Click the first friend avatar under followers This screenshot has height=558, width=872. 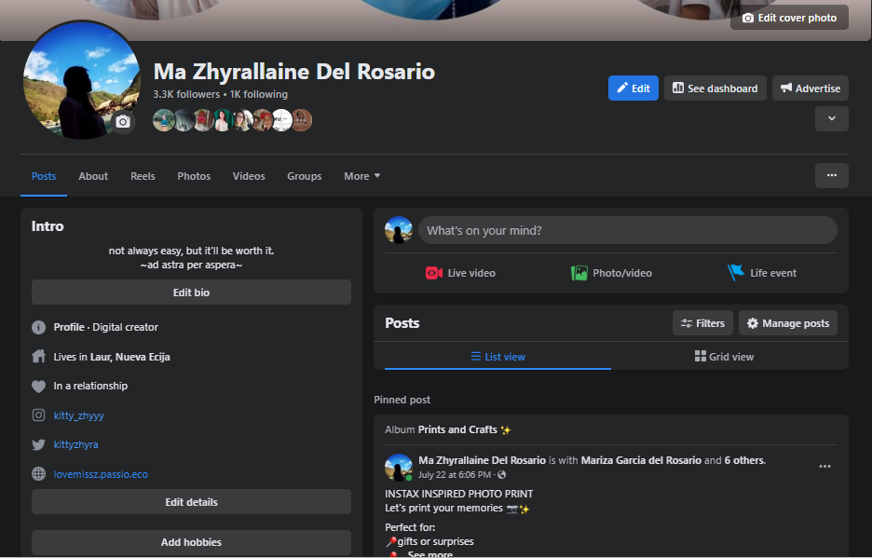(164, 120)
